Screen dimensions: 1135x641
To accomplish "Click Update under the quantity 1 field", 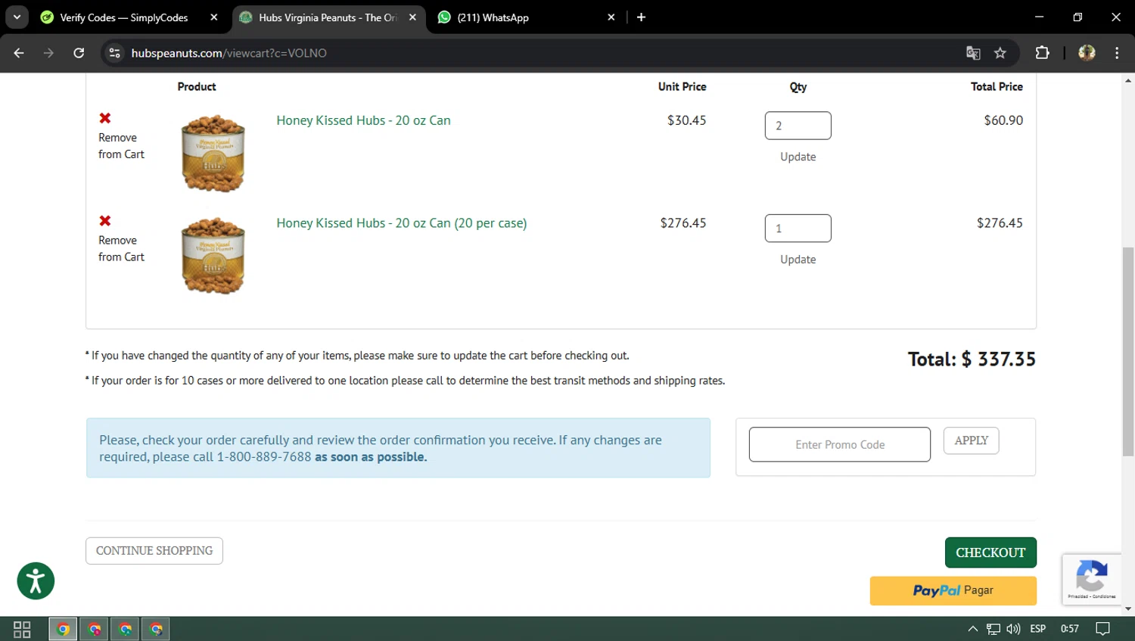I will click(x=798, y=260).
